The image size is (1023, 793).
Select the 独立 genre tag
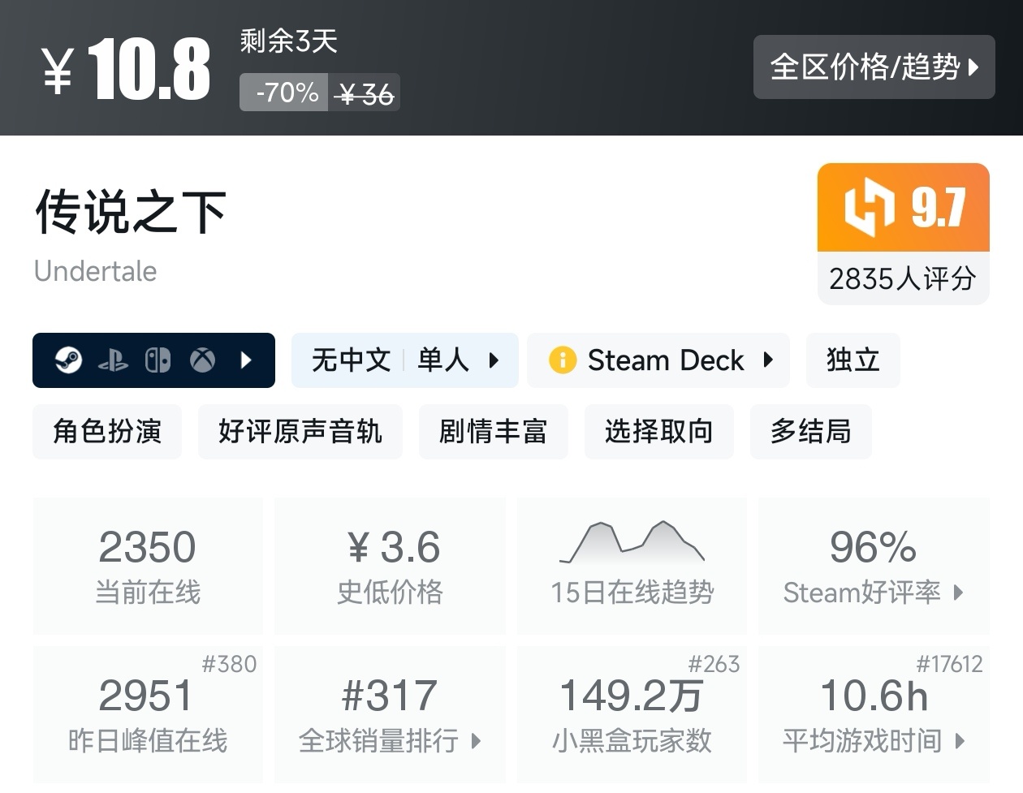(852, 360)
